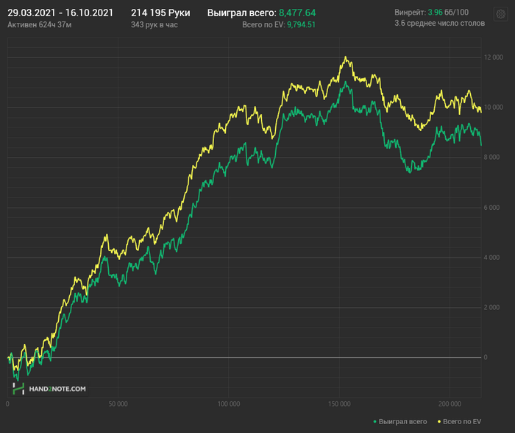Toggle the Всего по EV series label in legend
Image resolution: width=515 pixels, height=433 pixels.
(x=462, y=422)
